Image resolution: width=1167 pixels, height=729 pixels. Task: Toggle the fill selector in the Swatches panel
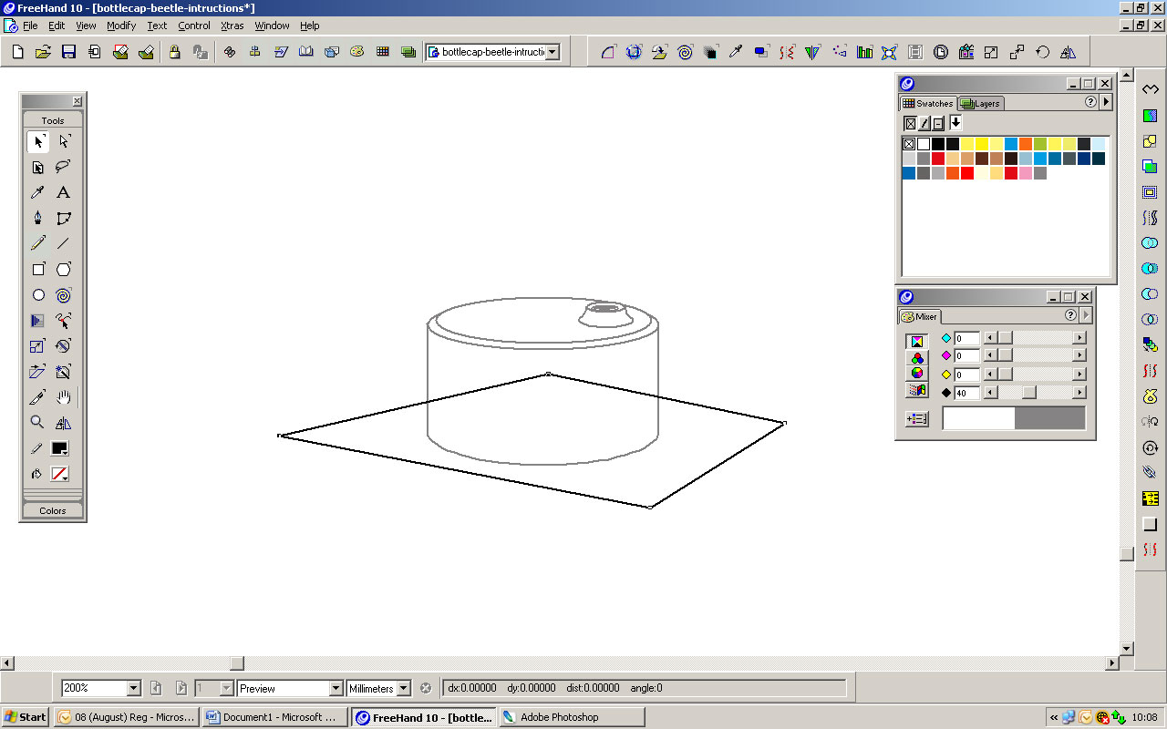(x=910, y=123)
